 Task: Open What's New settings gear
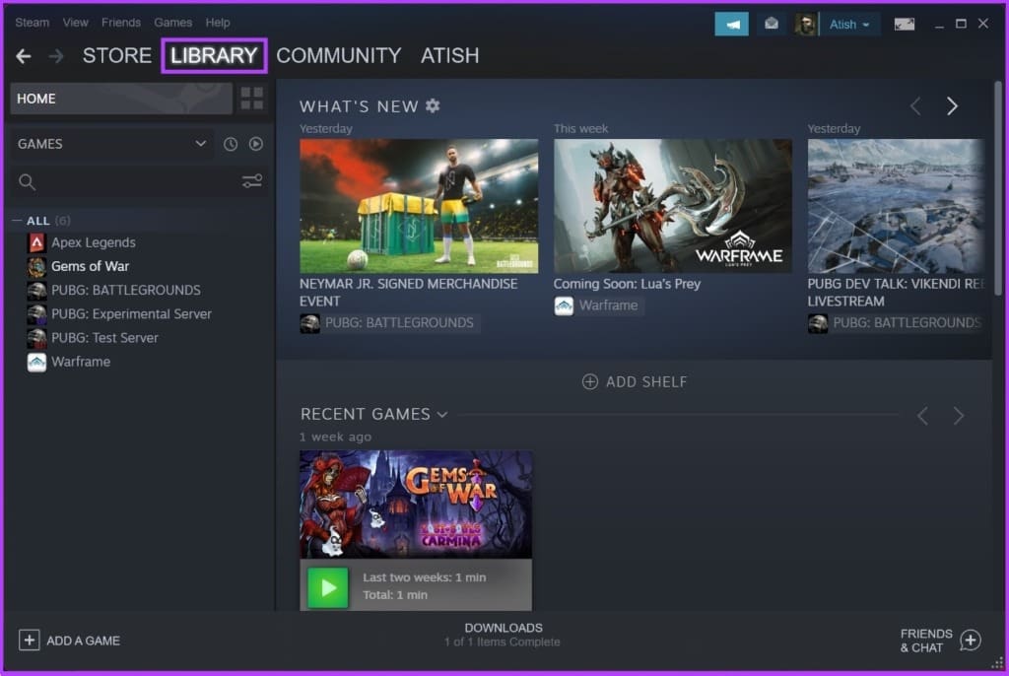coord(434,105)
